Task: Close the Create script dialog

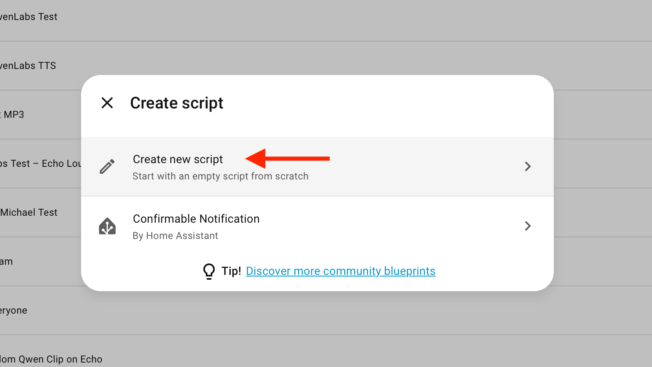Action: click(107, 103)
